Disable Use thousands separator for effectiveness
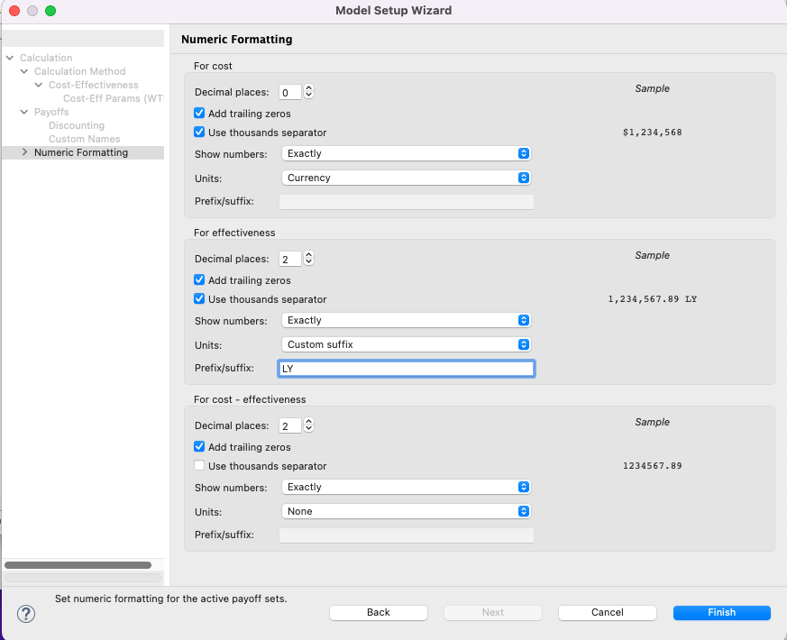The image size is (787, 640). [199, 298]
